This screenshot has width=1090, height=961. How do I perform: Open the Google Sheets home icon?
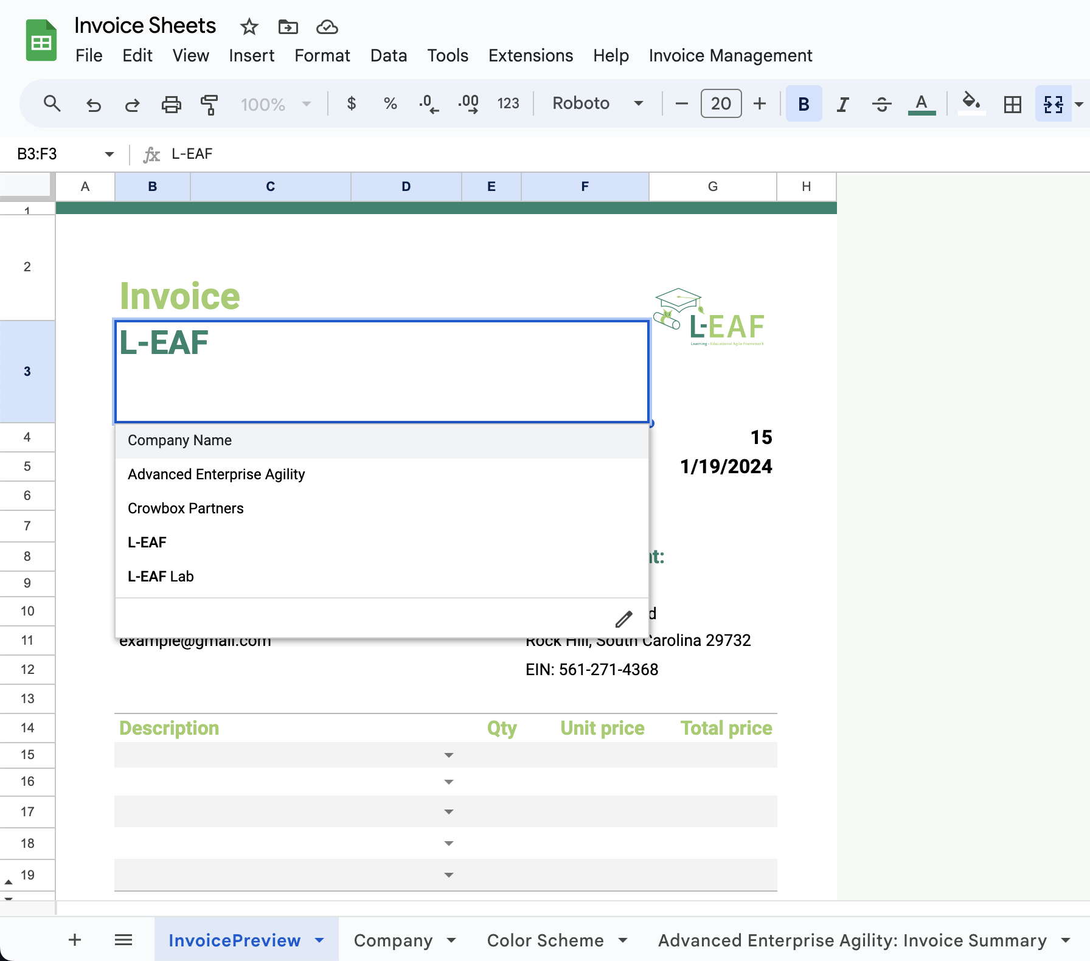tap(41, 41)
